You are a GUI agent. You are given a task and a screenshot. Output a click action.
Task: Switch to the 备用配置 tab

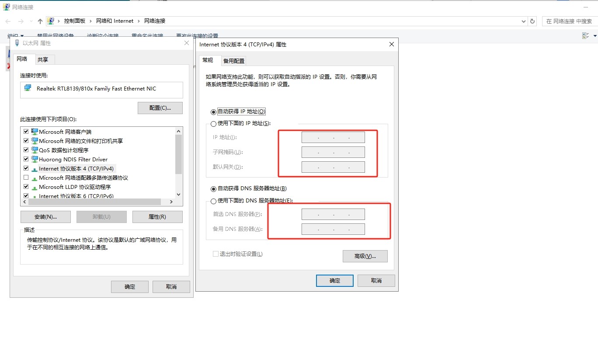[234, 61]
